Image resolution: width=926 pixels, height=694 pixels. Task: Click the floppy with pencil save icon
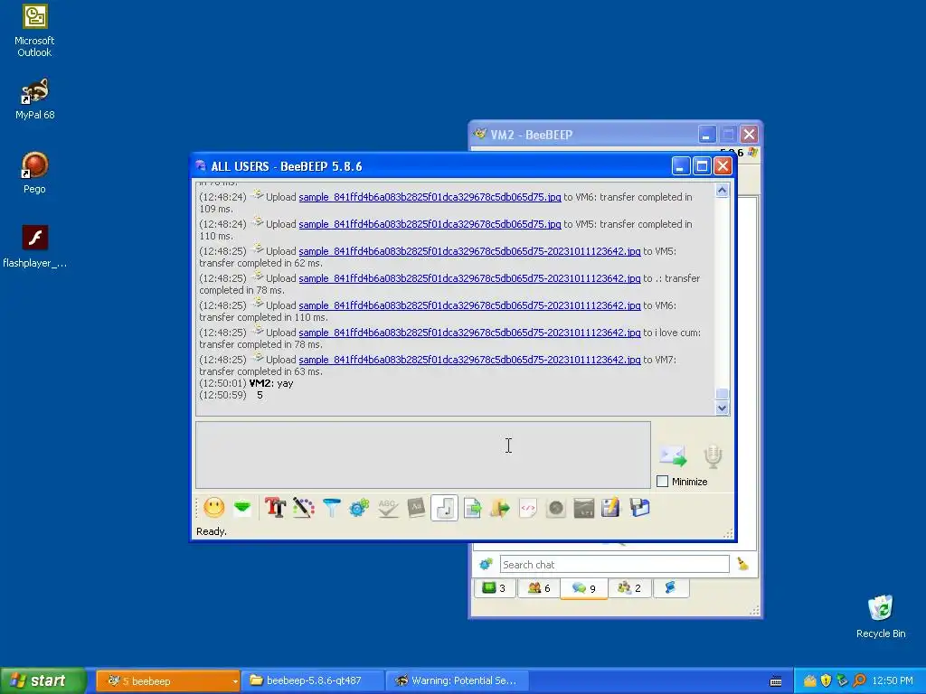coord(610,508)
